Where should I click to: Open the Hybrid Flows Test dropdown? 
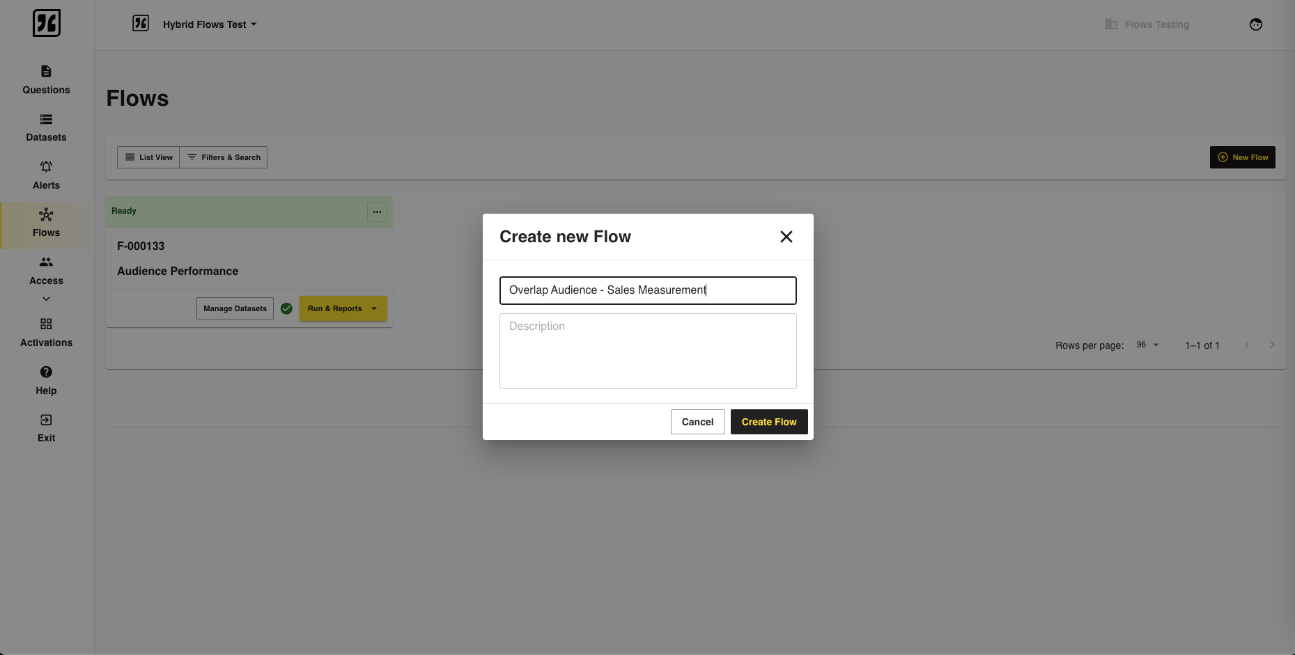[210, 24]
